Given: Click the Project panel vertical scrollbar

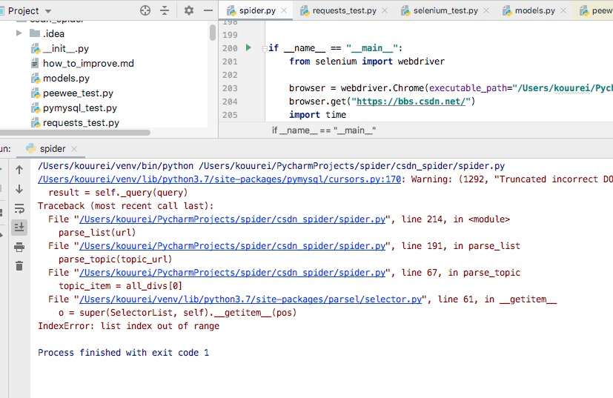Looking at the screenshot, I should 213,33.
